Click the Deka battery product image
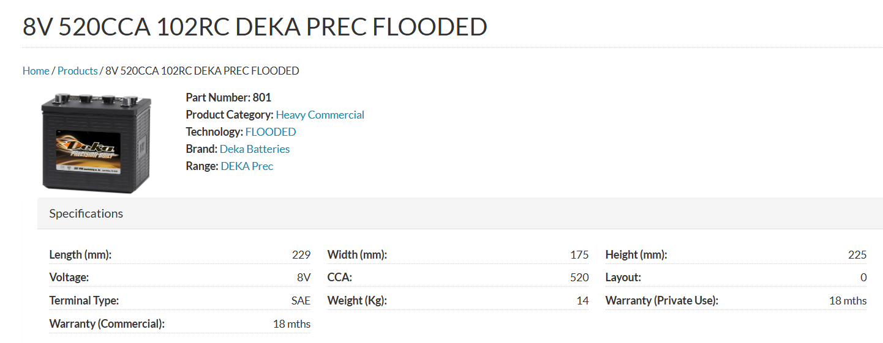Image resolution: width=883 pixels, height=343 pixels. coord(96,142)
